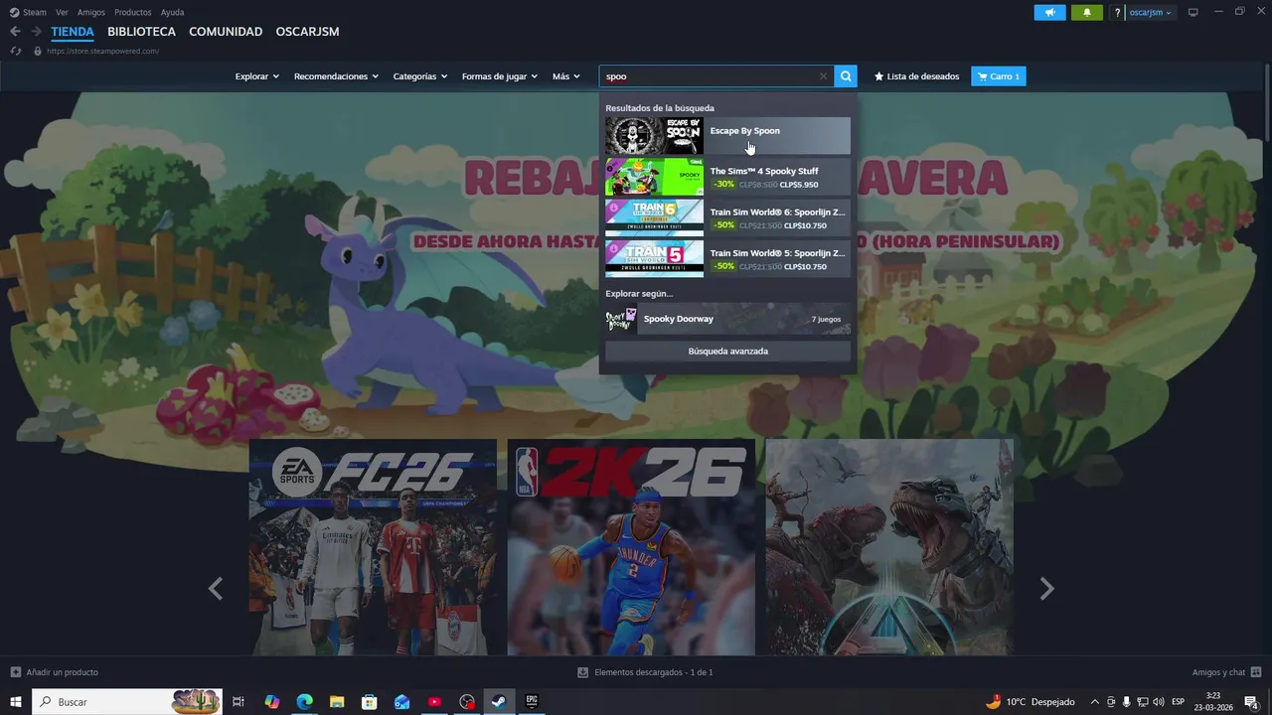Switch to the BIBLIOTECA tab

coord(141,32)
